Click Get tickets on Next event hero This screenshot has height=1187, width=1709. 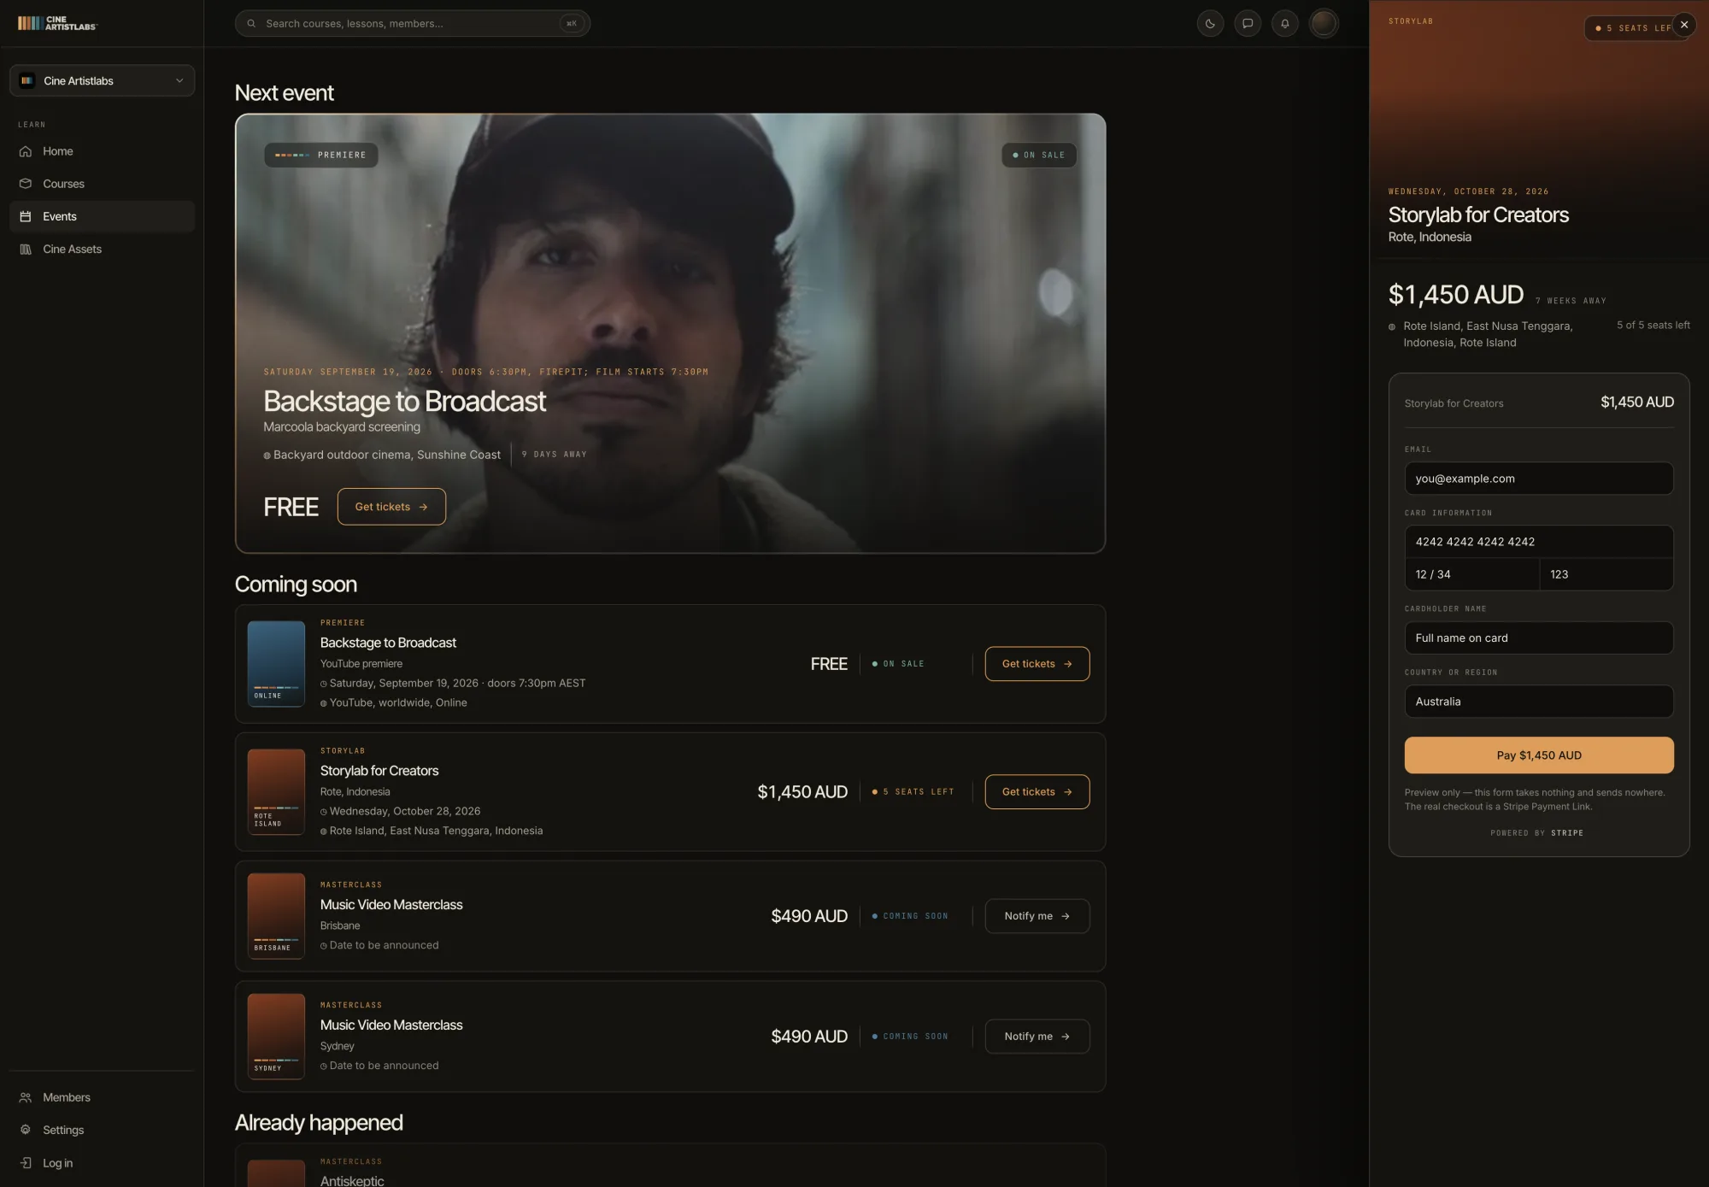point(391,507)
